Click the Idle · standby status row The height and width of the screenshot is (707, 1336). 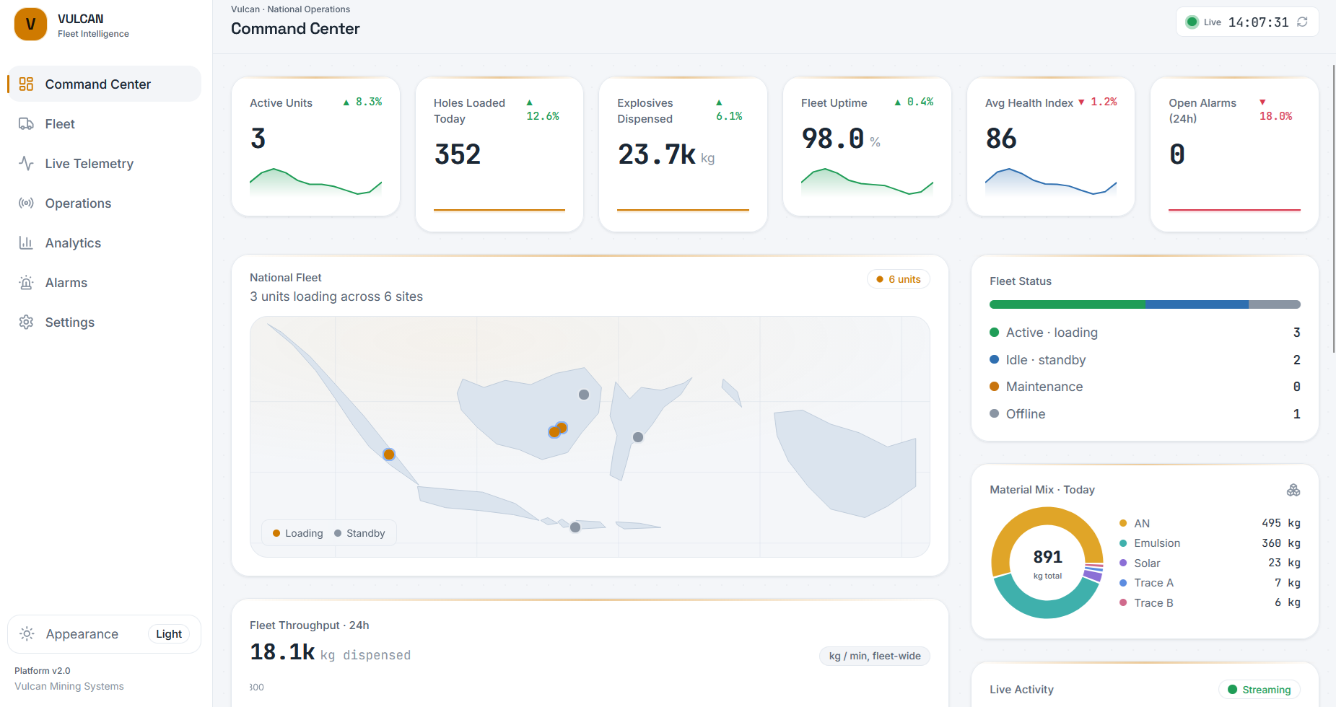point(1145,359)
